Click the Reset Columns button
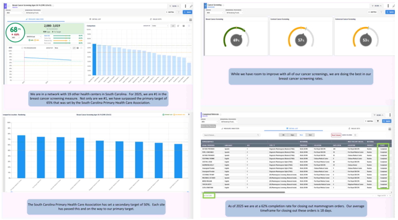The image size is (398, 220). click(x=336, y=135)
